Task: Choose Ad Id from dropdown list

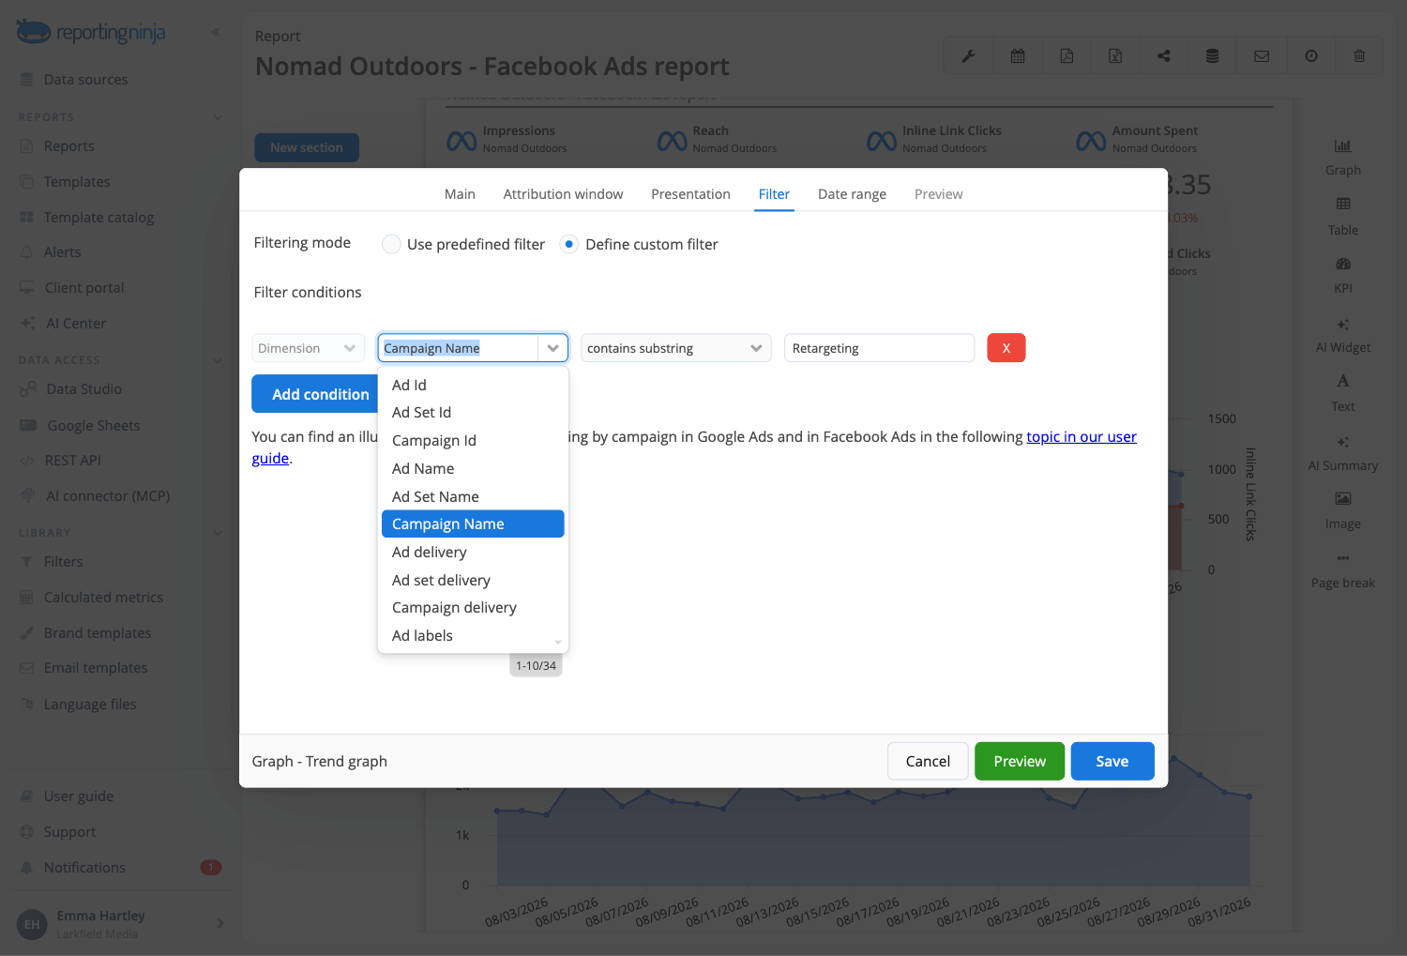Action: tap(473, 385)
